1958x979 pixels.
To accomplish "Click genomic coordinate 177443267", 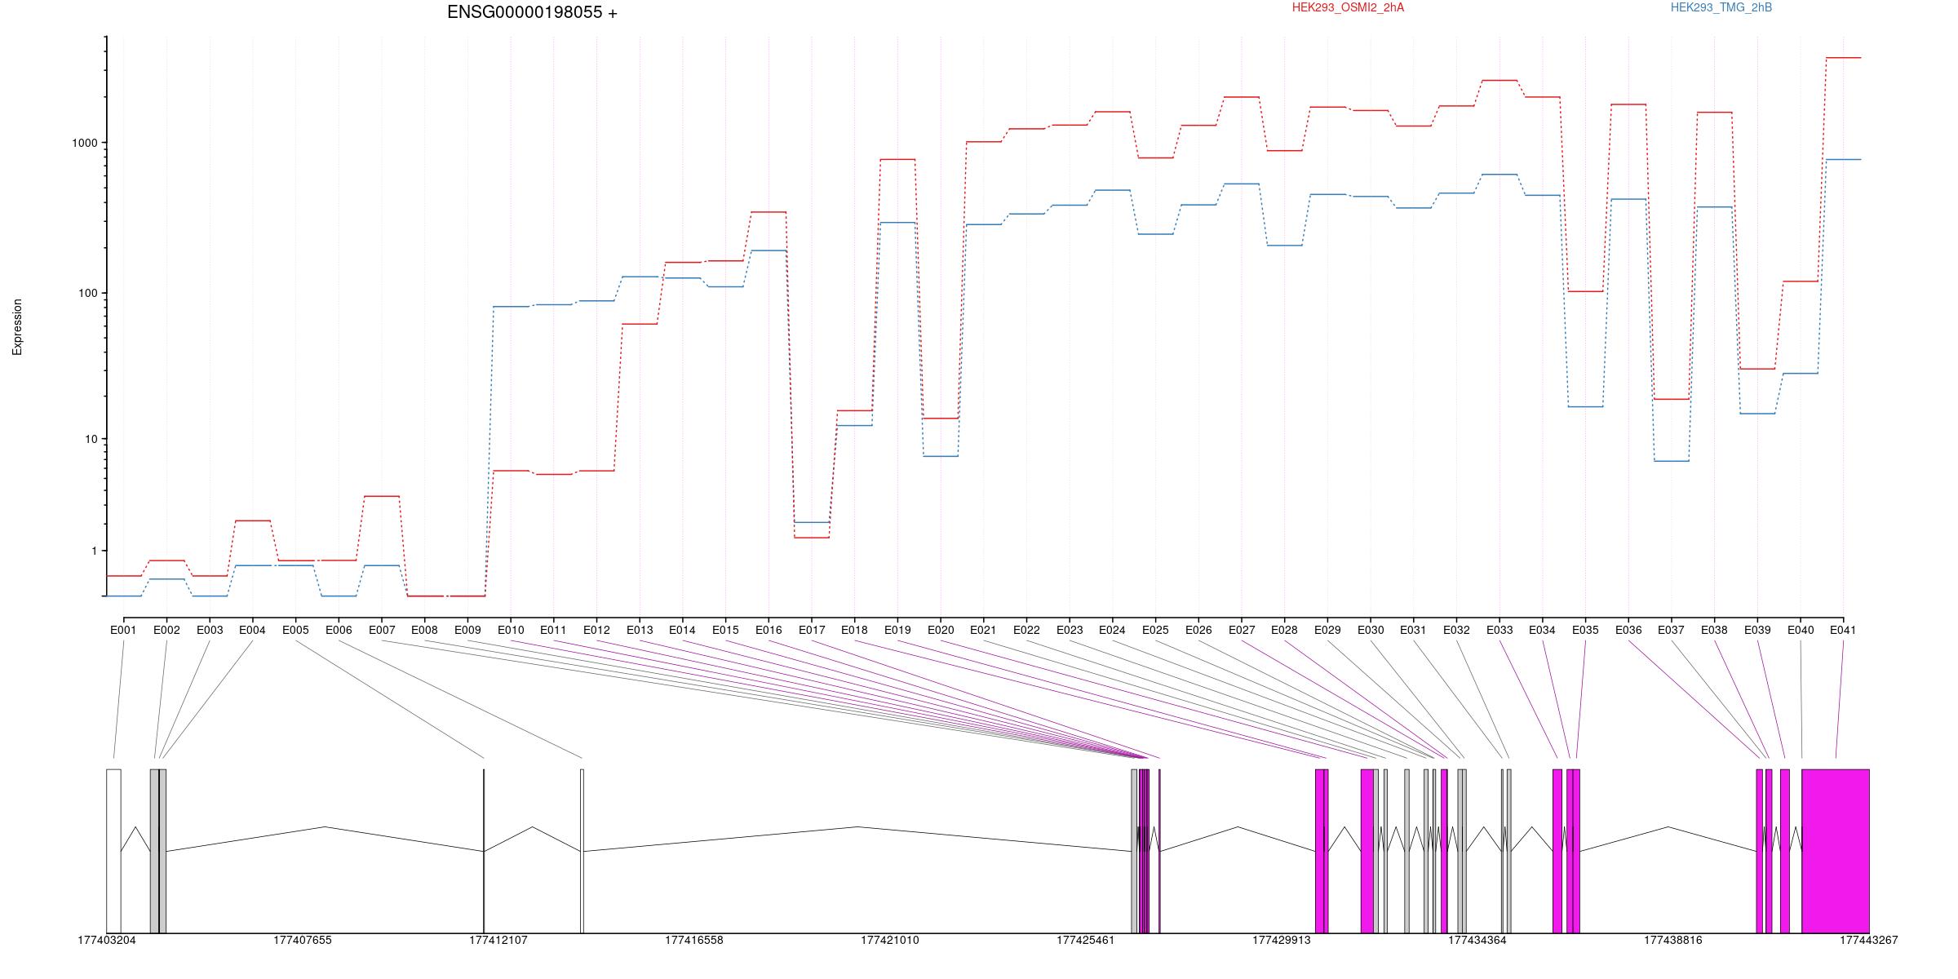I will coord(1869,941).
